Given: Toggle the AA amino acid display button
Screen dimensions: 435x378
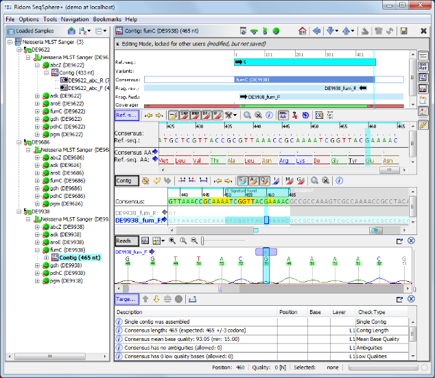Looking at the screenshot, I should tap(283, 115).
